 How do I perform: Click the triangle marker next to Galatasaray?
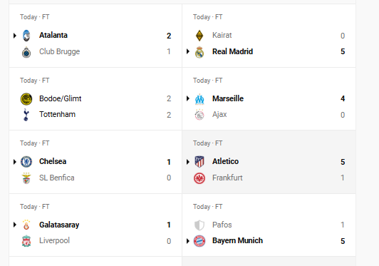coord(15,225)
